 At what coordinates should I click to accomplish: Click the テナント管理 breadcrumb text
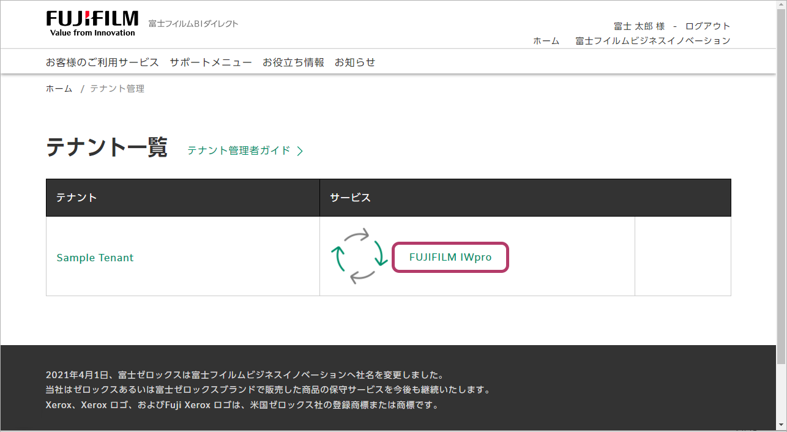coord(117,89)
